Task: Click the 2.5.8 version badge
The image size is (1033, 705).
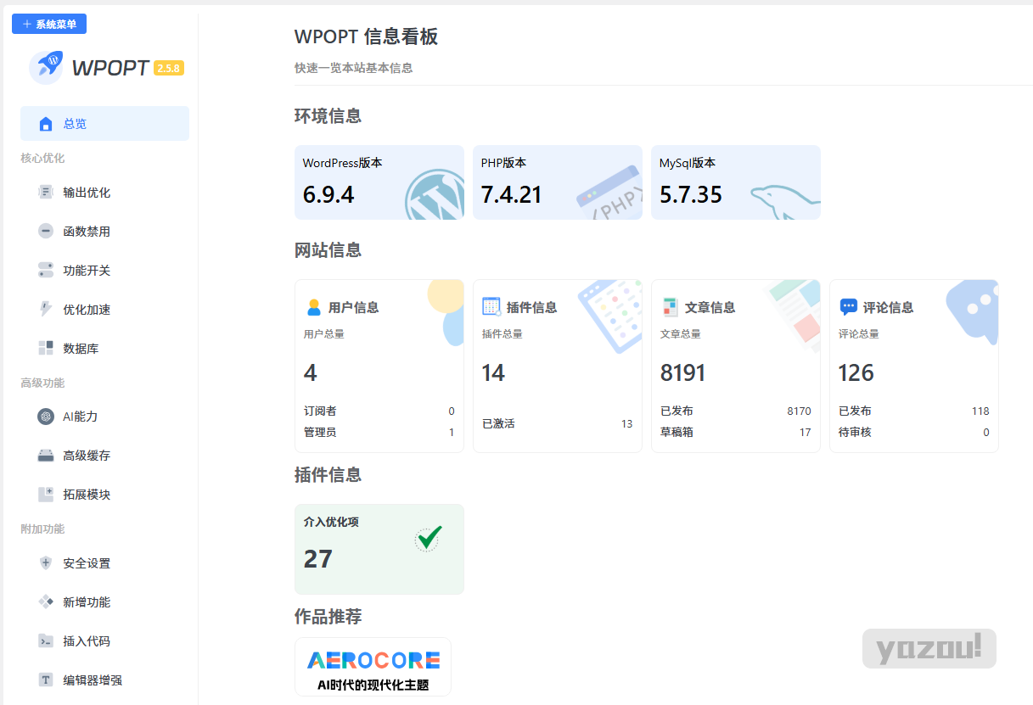Action: point(169,68)
